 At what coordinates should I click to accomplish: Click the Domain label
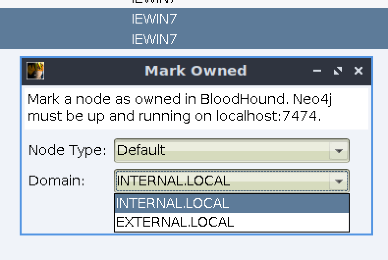click(56, 181)
